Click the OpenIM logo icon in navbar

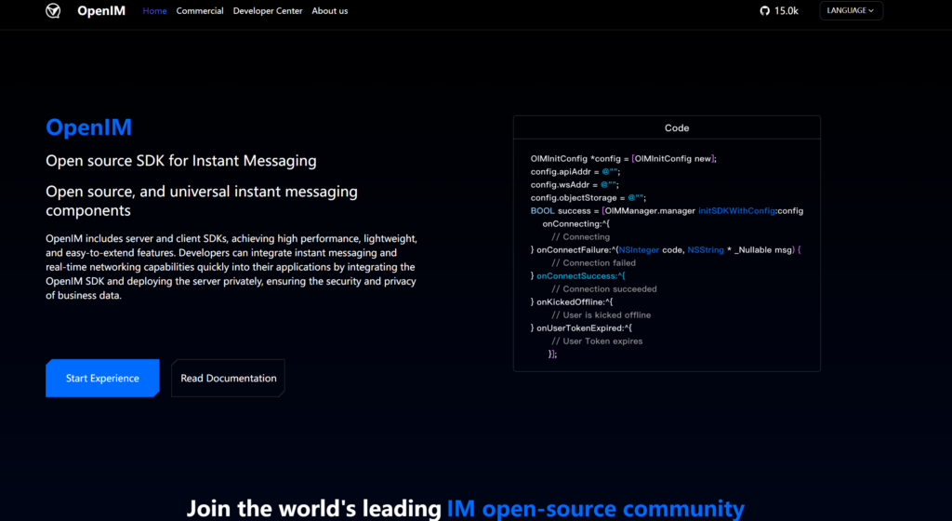tap(54, 11)
